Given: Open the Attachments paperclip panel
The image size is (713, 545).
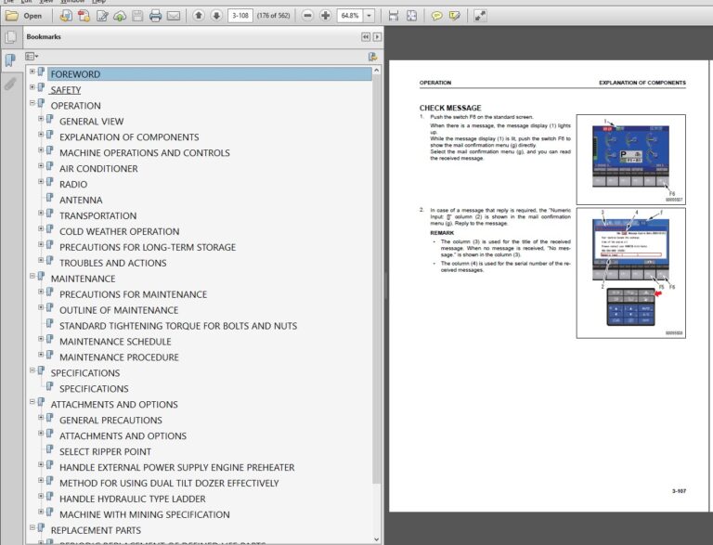Looking at the screenshot, I should 10,84.
